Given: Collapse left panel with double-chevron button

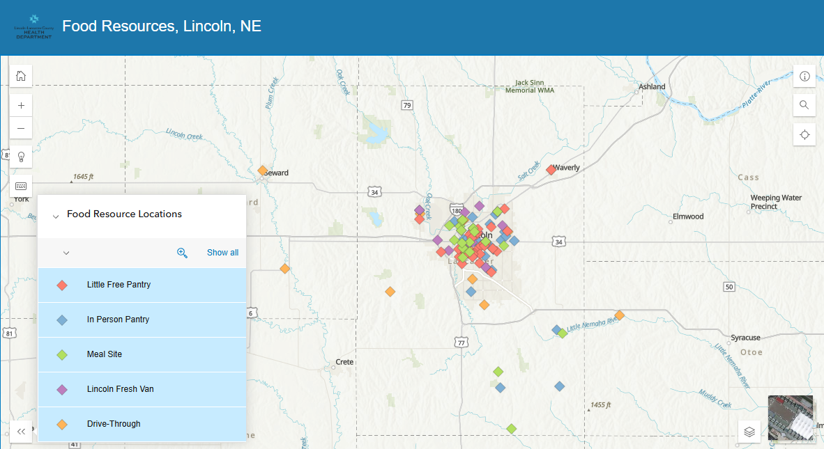Looking at the screenshot, I should point(21,432).
